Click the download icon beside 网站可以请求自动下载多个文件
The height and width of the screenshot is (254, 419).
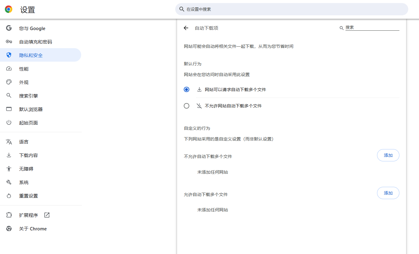[x=199, y=90]
